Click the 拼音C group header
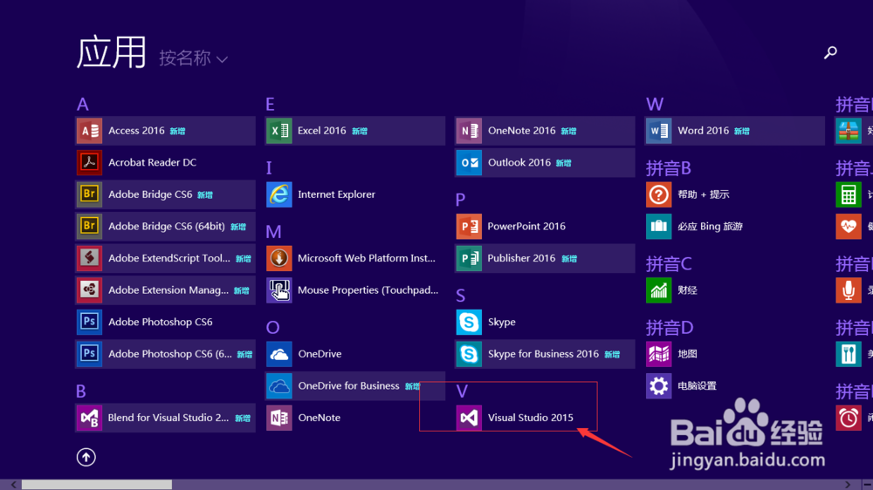 coord(669,263)
